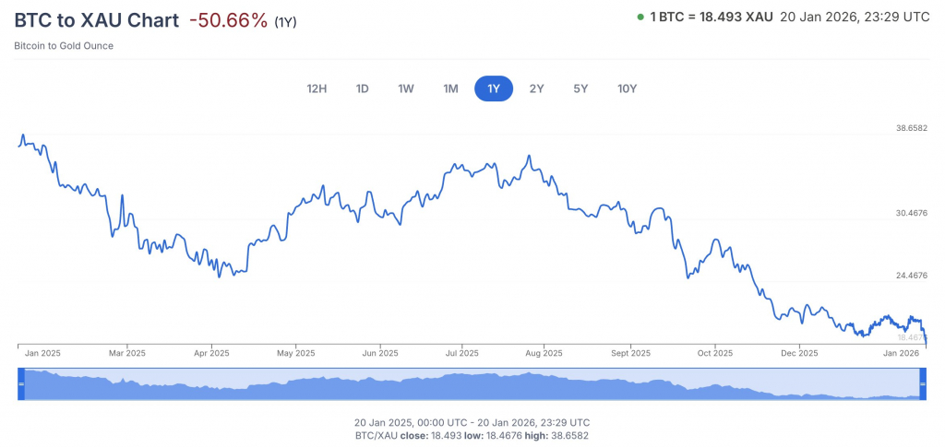Click the BTC/XAU close low high summary
The width and height of the screenshot is (945, 447).
click(472, 435)
